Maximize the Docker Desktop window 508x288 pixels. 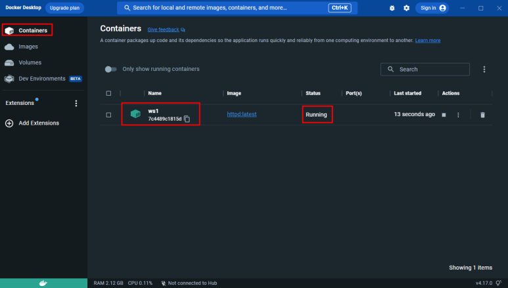(481, 8)
